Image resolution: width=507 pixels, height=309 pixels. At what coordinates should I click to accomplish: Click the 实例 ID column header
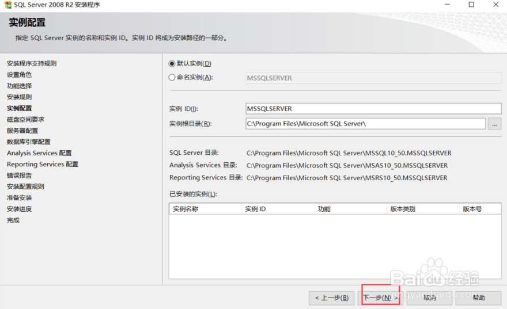click(x=278, y=209)
